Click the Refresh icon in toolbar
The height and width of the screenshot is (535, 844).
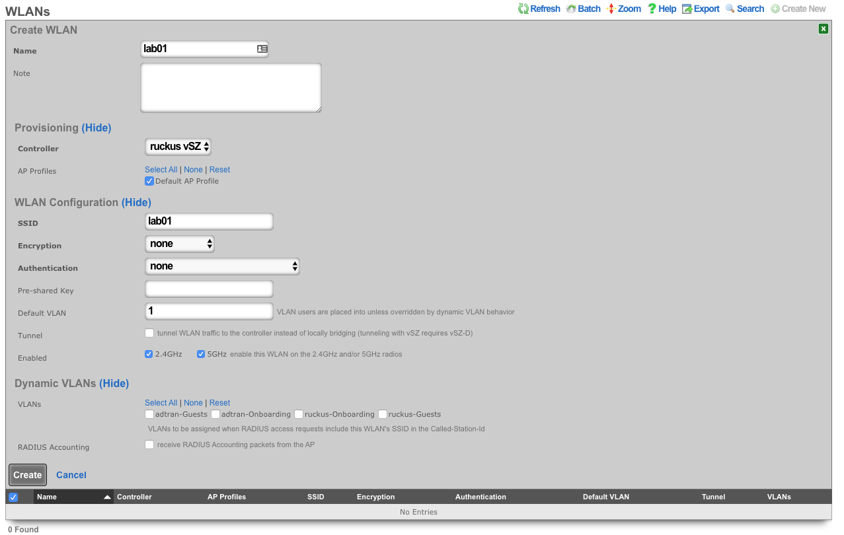[x=523, y=9]
